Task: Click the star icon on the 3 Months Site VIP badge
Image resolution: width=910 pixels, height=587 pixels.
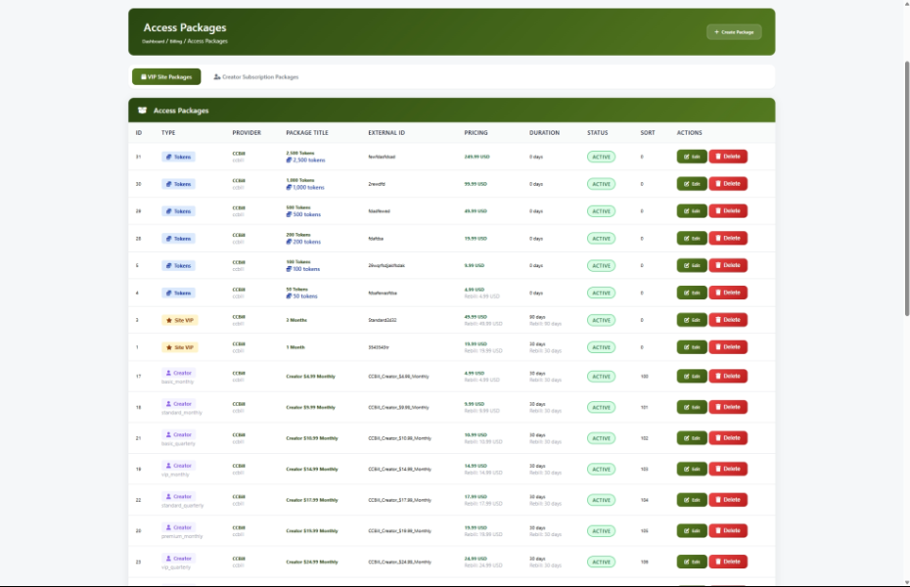Action: [168, 320]
